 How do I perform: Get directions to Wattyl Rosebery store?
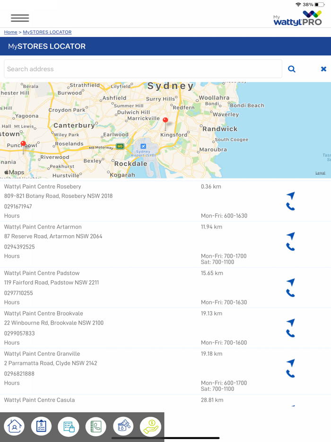[x=290, y=195]
